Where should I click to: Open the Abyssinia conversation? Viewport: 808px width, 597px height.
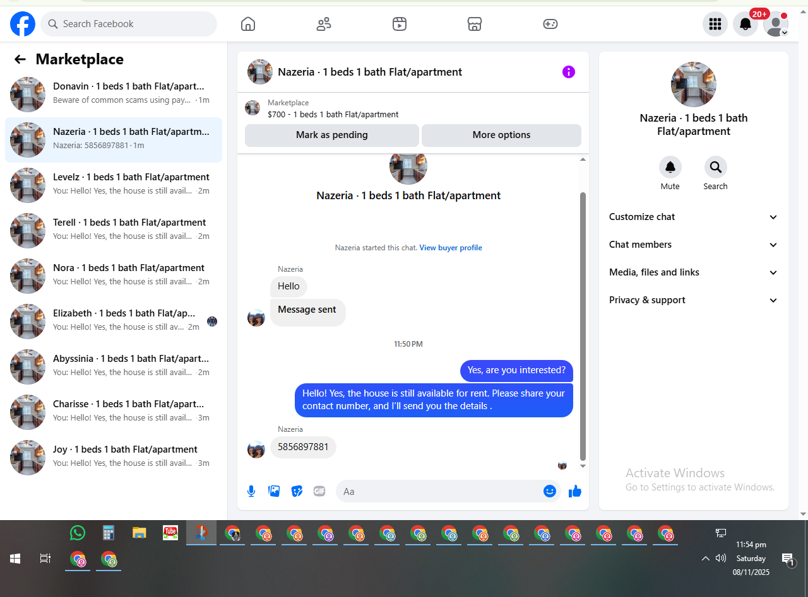tap(114, 367)
